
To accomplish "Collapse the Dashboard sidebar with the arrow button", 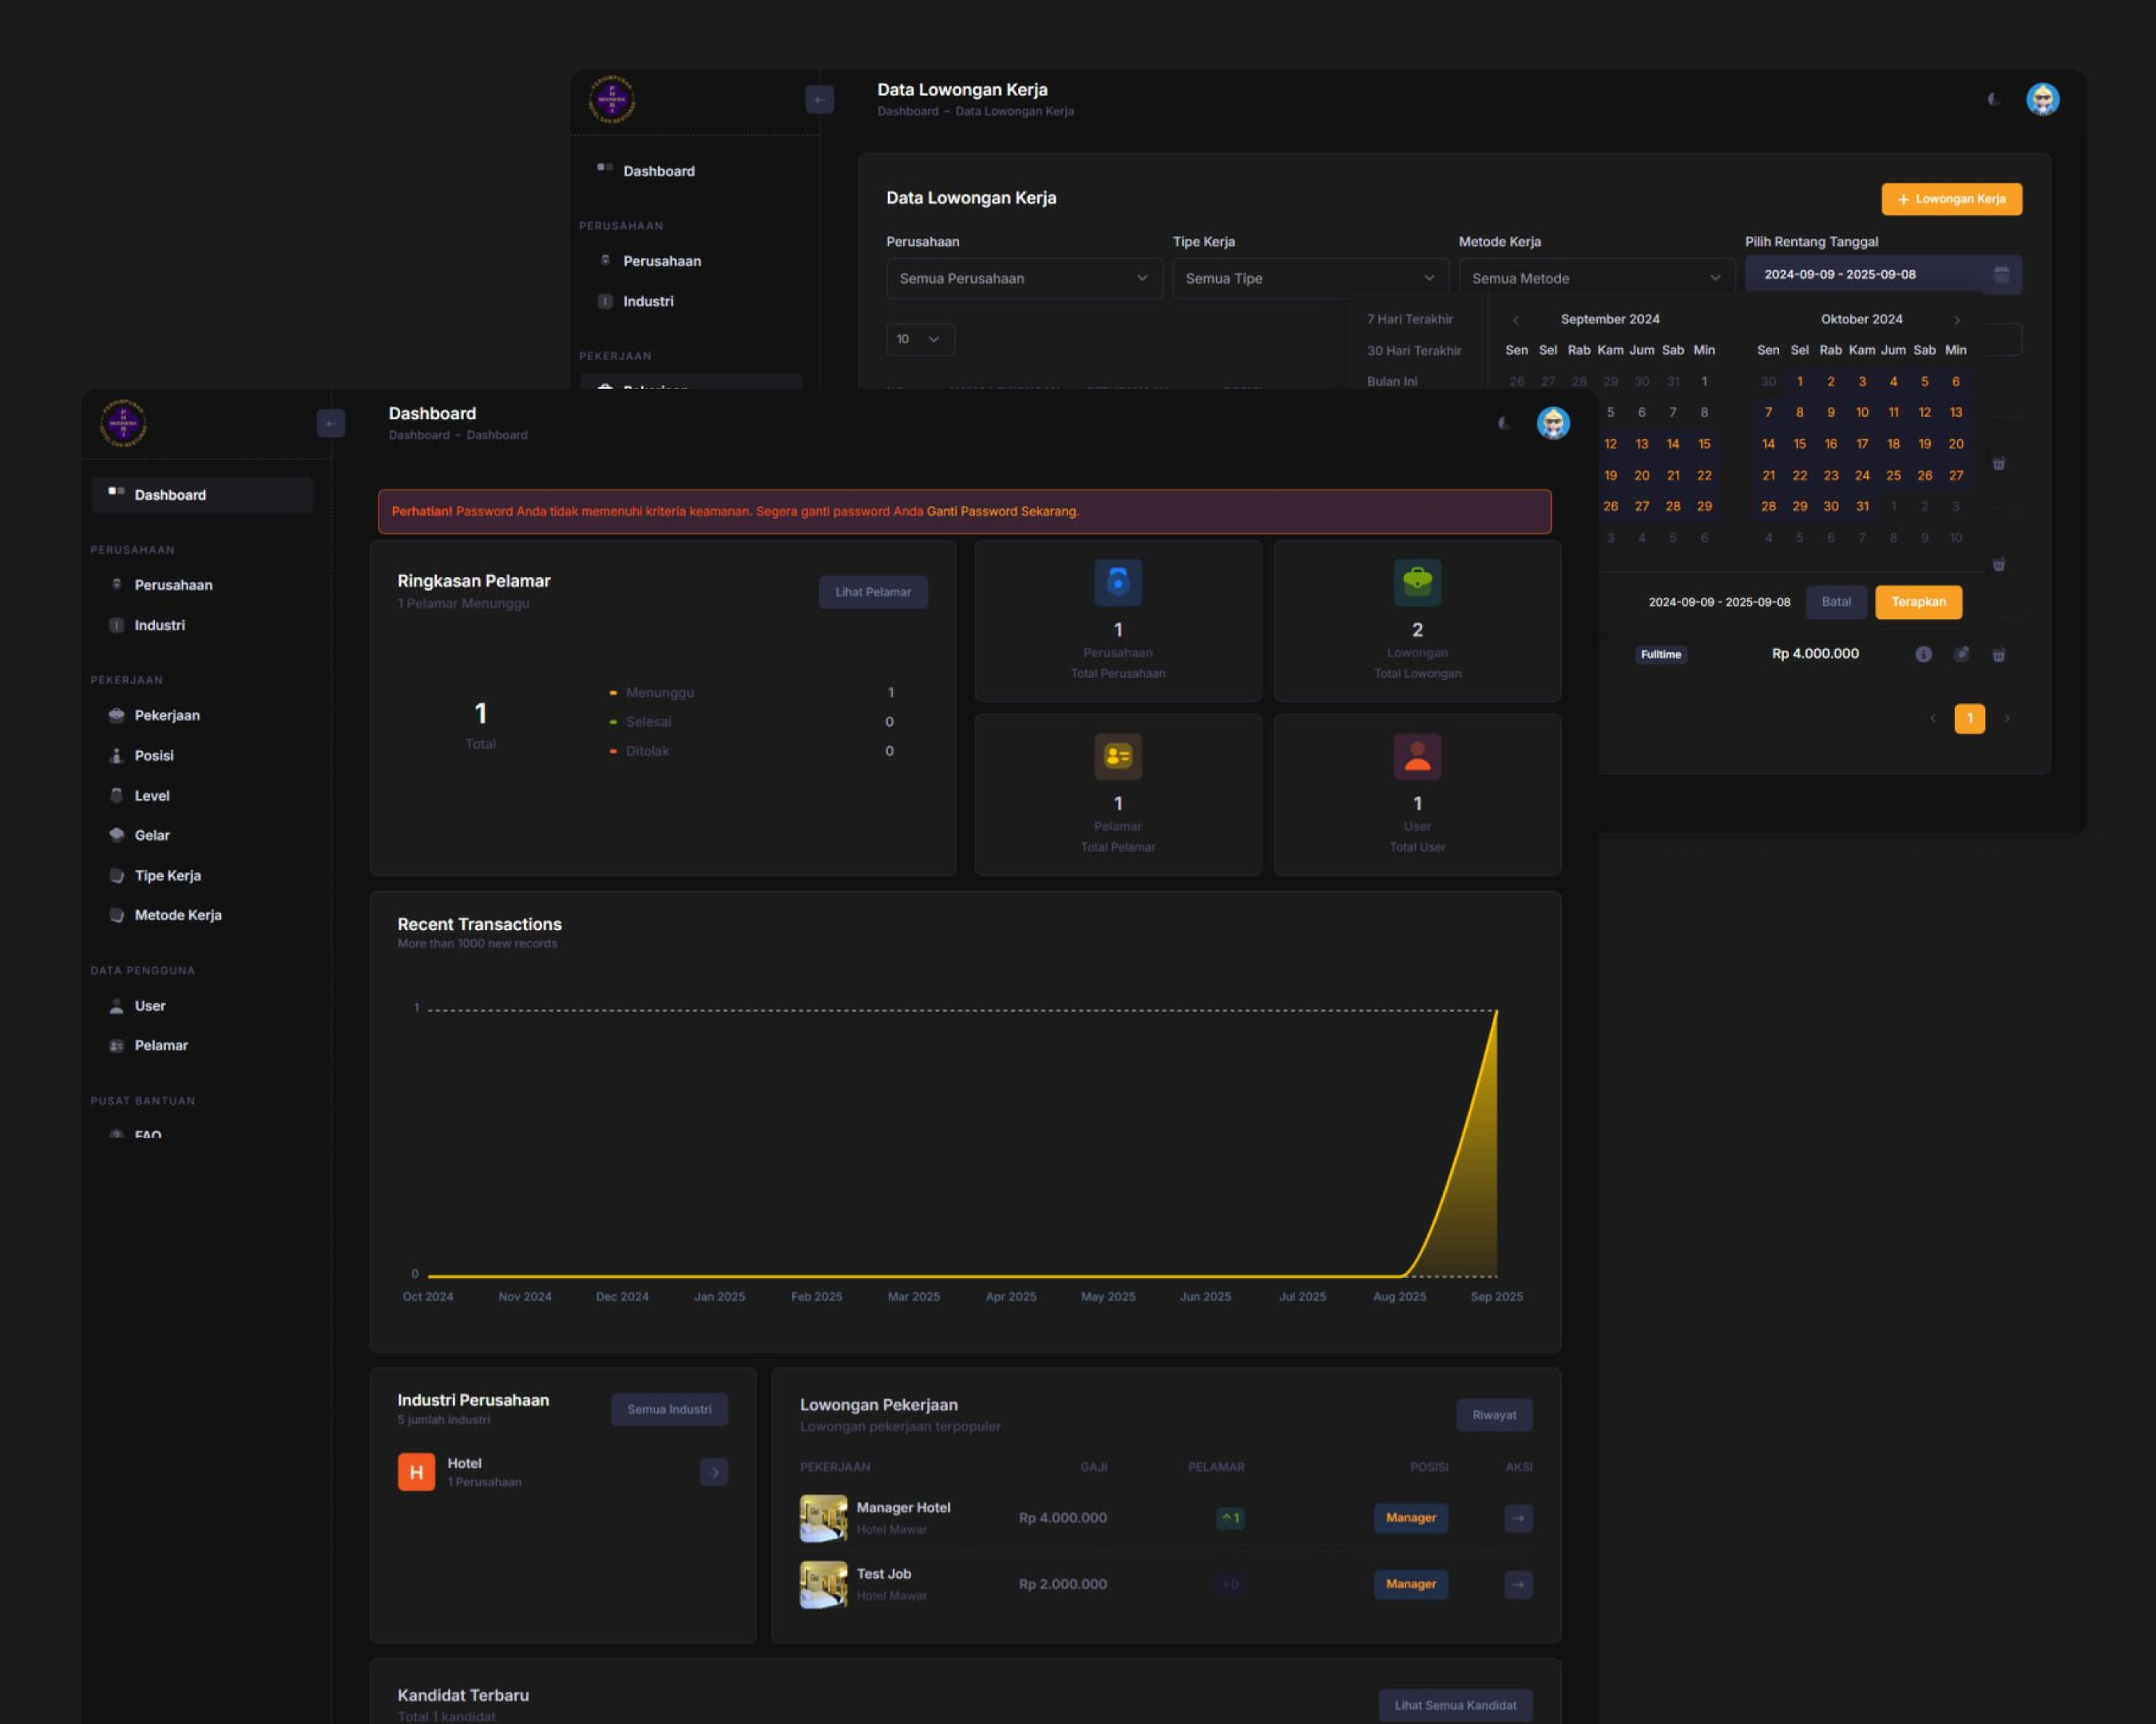I will pyautogui.click(x=331, y=424).
